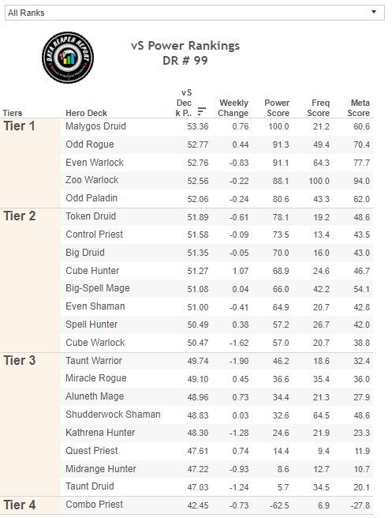The height and width of the screenshot is (518, 392).
Task: Click the sort descending icon in vS Deck column
Action: (201, 111)
